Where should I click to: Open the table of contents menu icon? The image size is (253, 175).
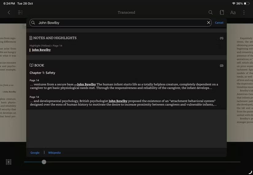pyautogui.click(x=20, y=13)
